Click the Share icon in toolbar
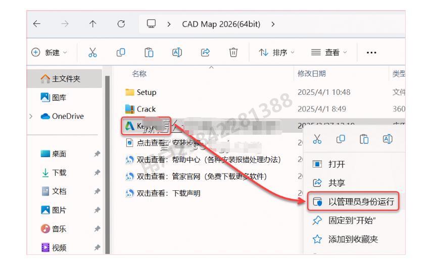 pos(205,52)
